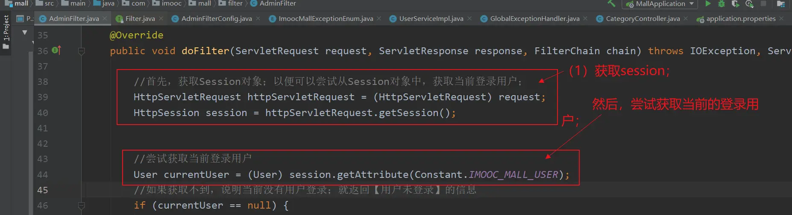Viewport: 792px width, 215px height.
Task: Click the Run with Profiler icon
Action: [x=749, y=4]
